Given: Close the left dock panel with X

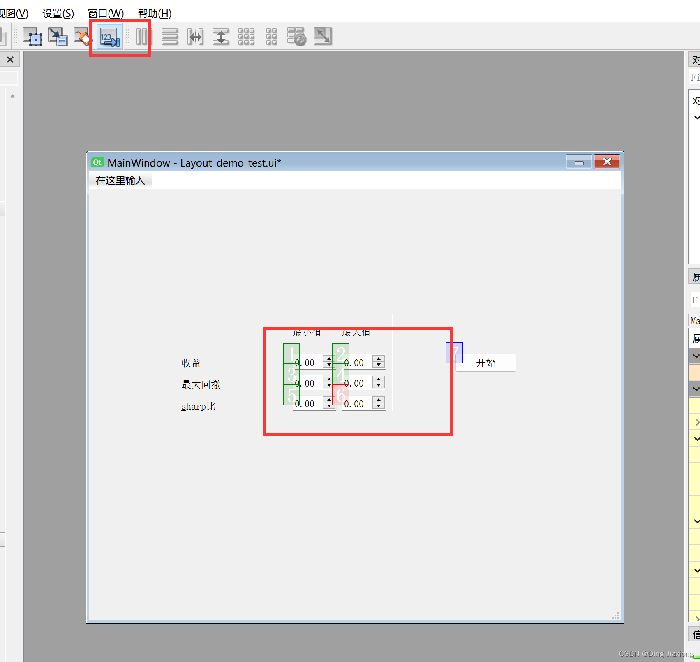Looking at the screenshot, I should [x=10, y=60].
